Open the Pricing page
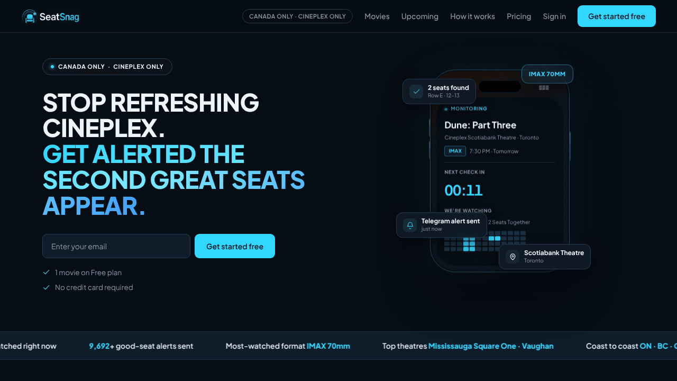The image size is (677, 381). (x=519, y=16)
